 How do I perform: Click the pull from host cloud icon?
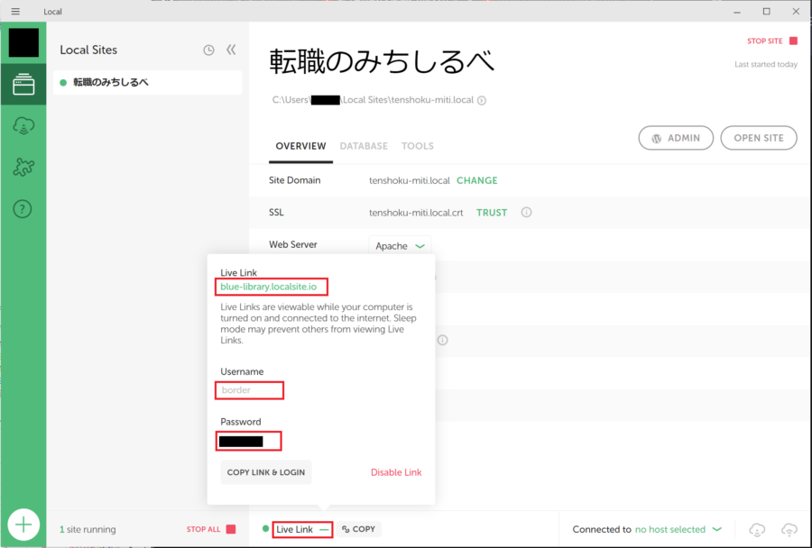tap(757, 529)
